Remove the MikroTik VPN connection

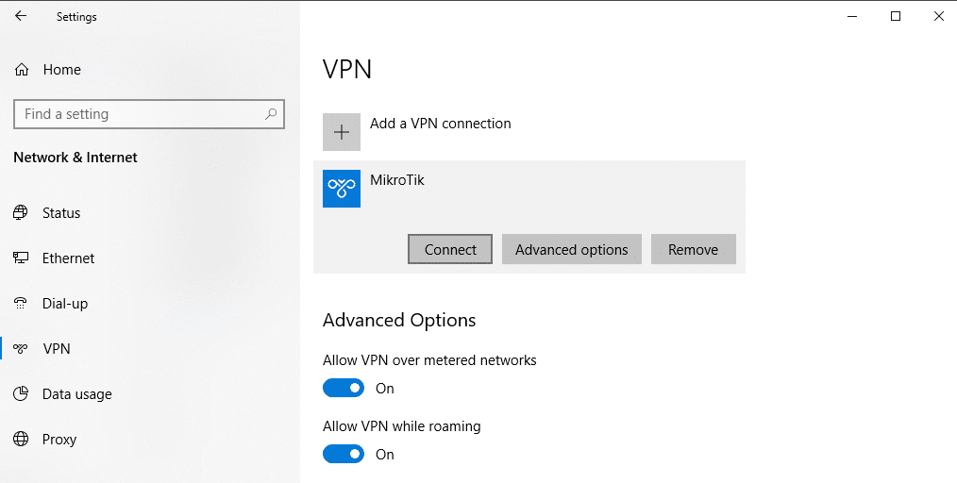693,250
